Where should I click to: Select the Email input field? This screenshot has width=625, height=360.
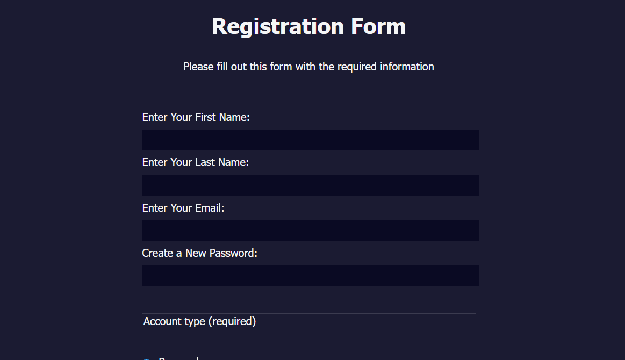click(x=311, y=230)
